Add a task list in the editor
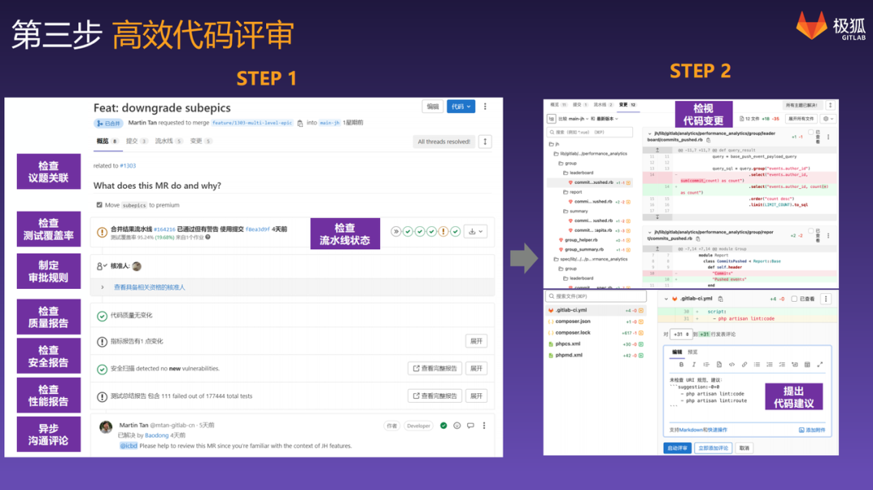Viewport: 873px width, 490px height. pyautogui.click(x=782, y=365)
